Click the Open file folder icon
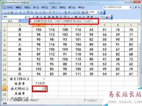The height and width of the screenshot is (106, 142). click(x=8, y=12)
